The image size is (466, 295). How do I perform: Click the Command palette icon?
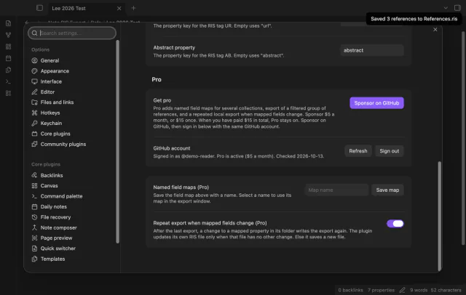34,196
